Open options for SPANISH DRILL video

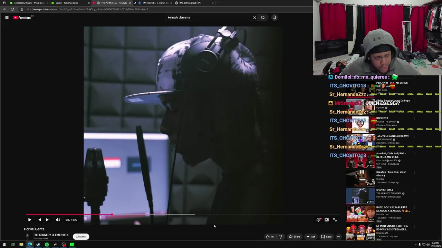[x=414, y=190]
